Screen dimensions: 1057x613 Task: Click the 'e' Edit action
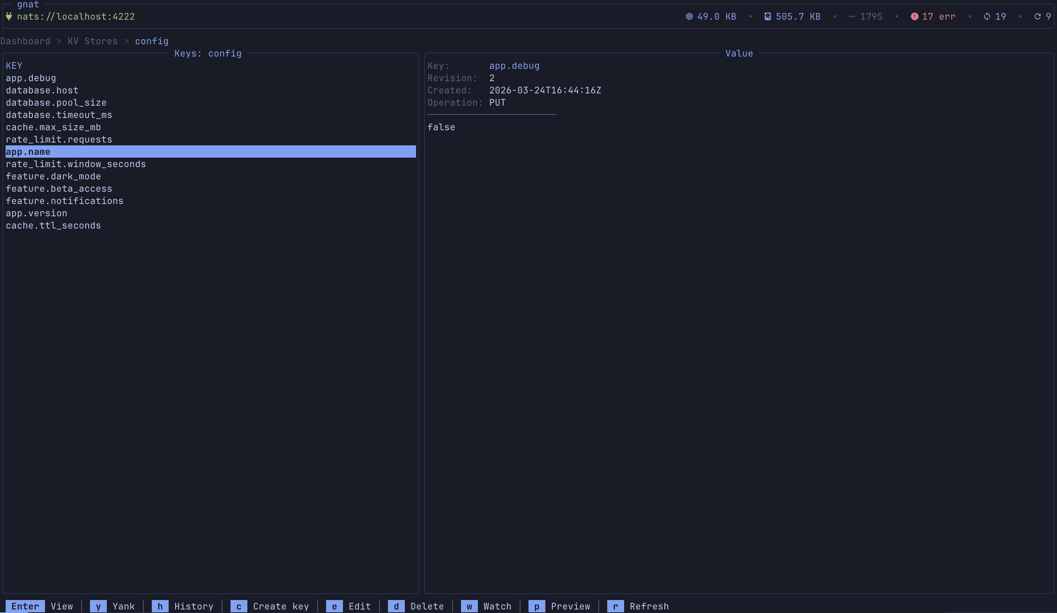[334, 606]
